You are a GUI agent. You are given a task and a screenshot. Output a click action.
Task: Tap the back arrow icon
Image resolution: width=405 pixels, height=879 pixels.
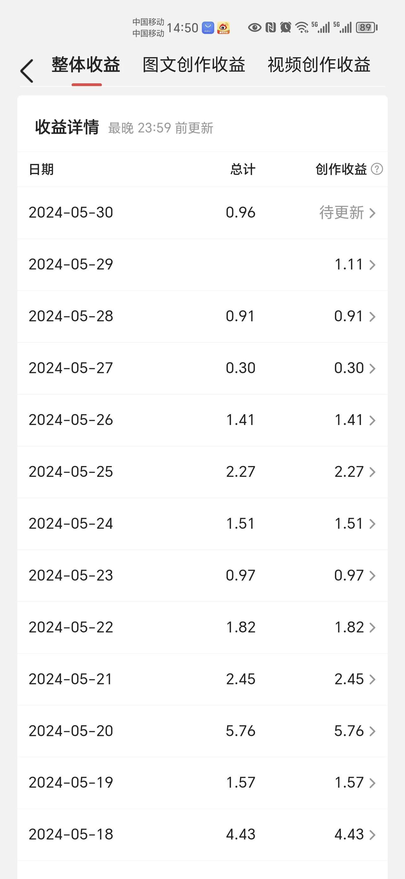[27, 71]
